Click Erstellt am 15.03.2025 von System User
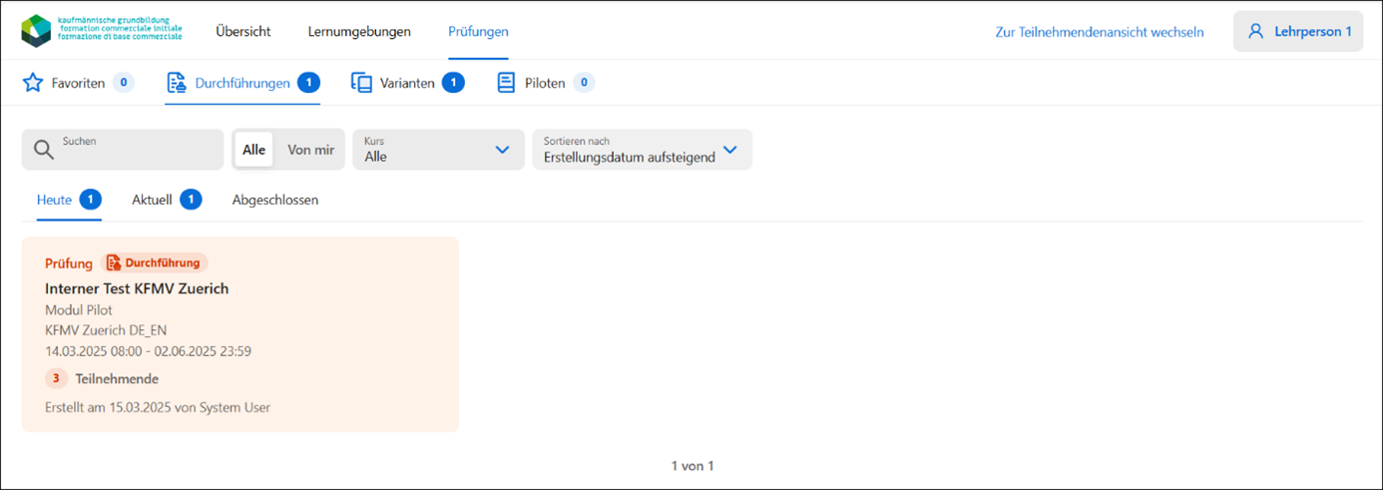1383x490 pixels. (x=158, y=407)
